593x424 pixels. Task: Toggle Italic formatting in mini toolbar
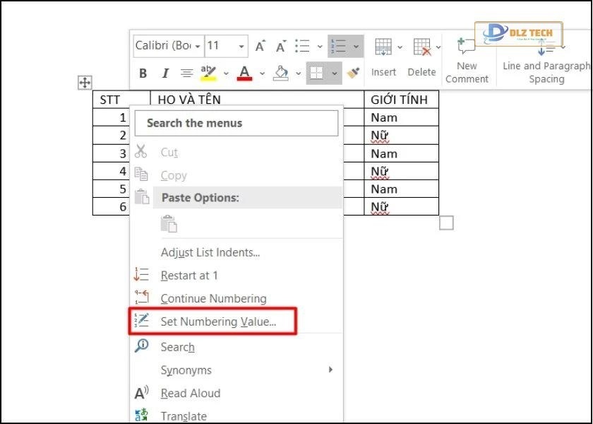pos(165,73)
